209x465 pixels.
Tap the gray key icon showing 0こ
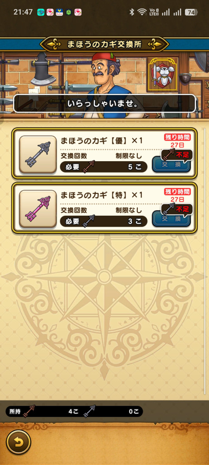[89, 411]
